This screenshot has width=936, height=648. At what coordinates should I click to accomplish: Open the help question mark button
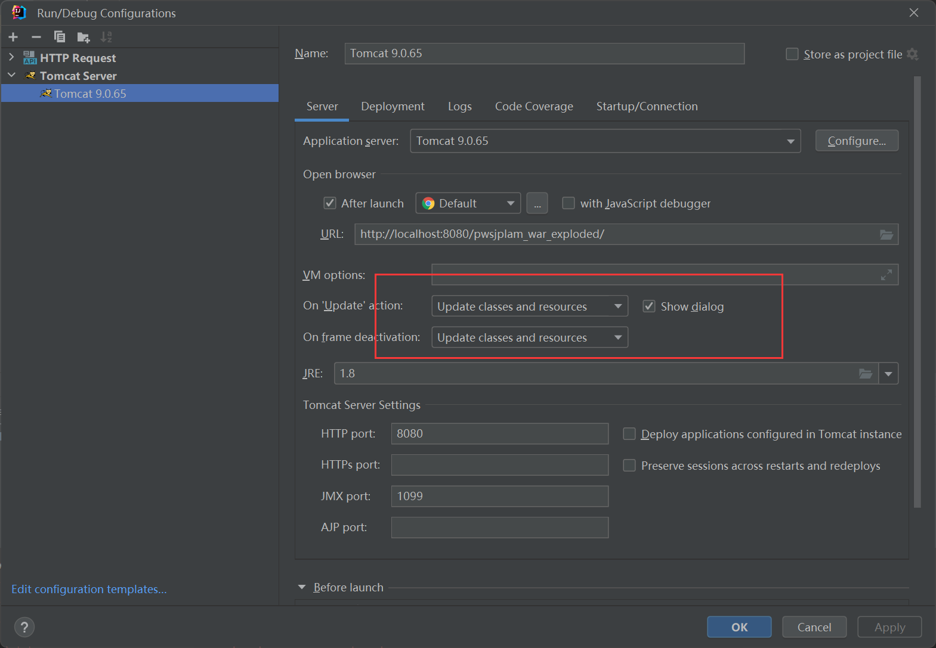[24, 627]
